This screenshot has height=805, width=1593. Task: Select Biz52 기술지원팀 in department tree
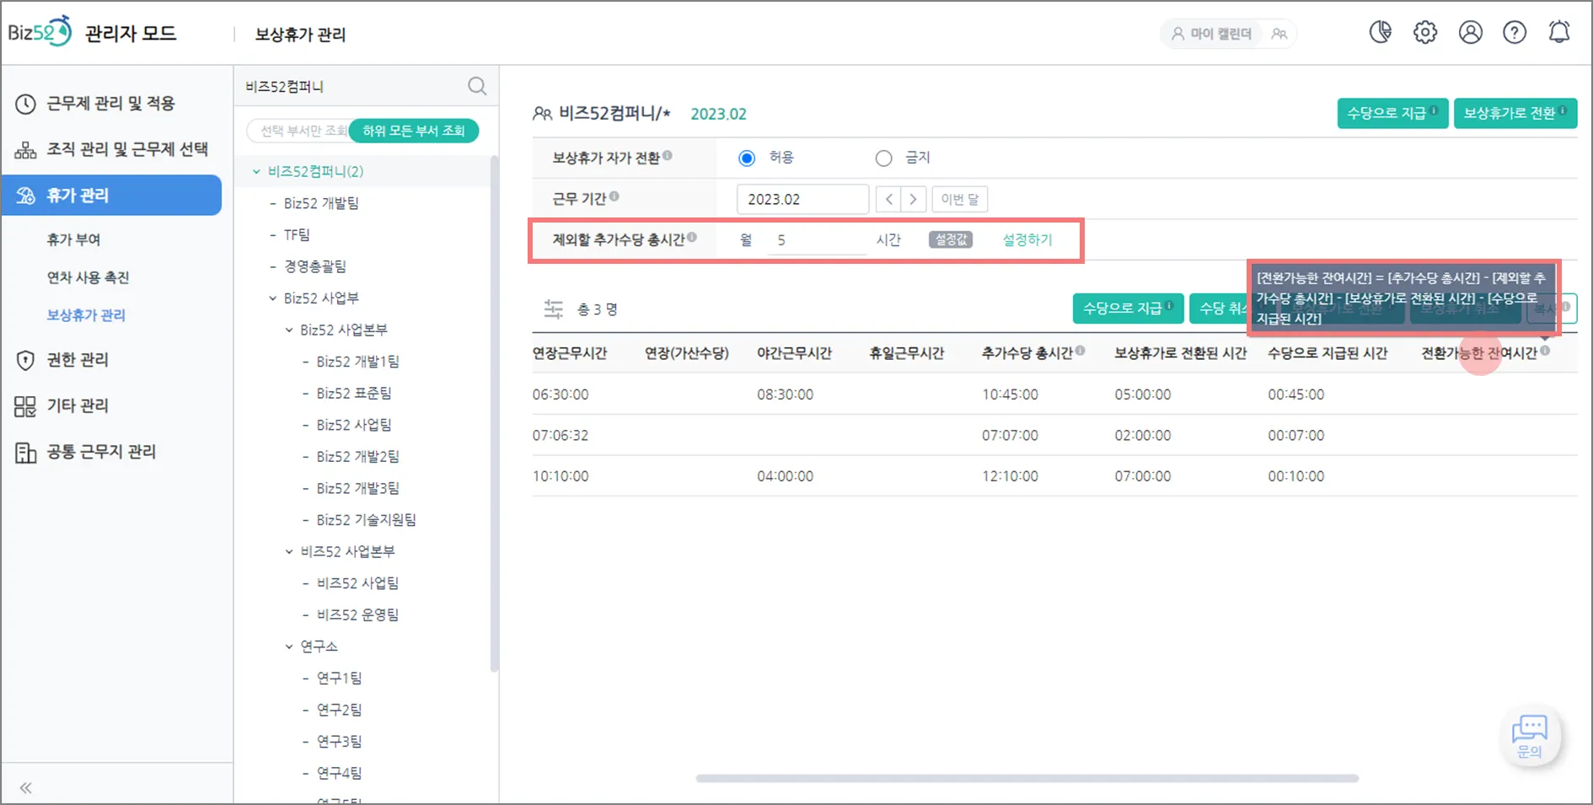pos(367,520)
